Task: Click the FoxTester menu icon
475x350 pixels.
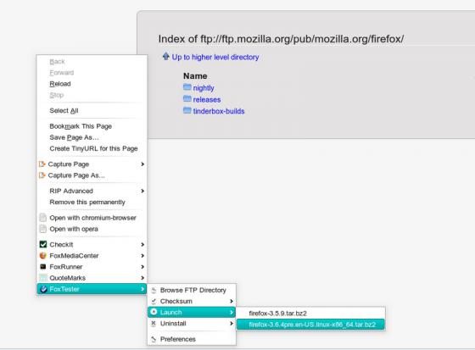Action: [43, 289]
